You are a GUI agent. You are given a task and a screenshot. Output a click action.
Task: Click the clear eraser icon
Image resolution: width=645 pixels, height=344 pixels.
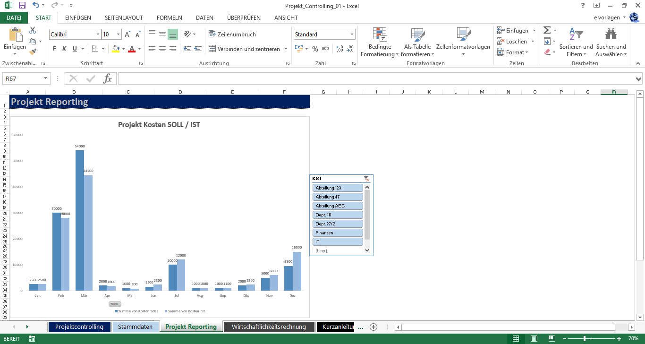click(x=547, y=52)
